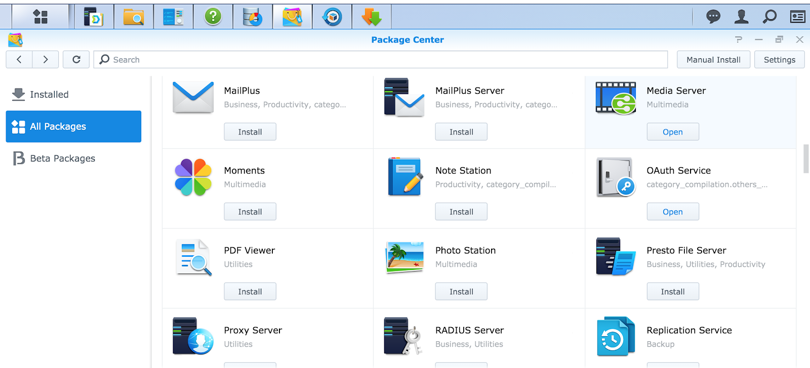
Task: Open DSM Help taskbar icon
Action: pos(213,17)
